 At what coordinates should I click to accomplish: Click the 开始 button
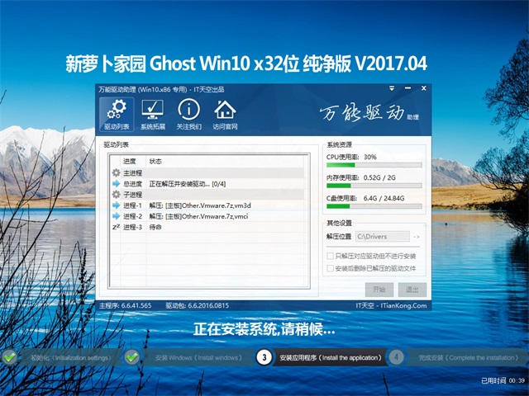[379, 290]
